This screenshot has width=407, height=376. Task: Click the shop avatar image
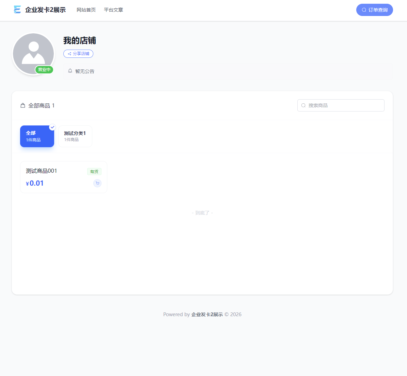click(33, 52)
